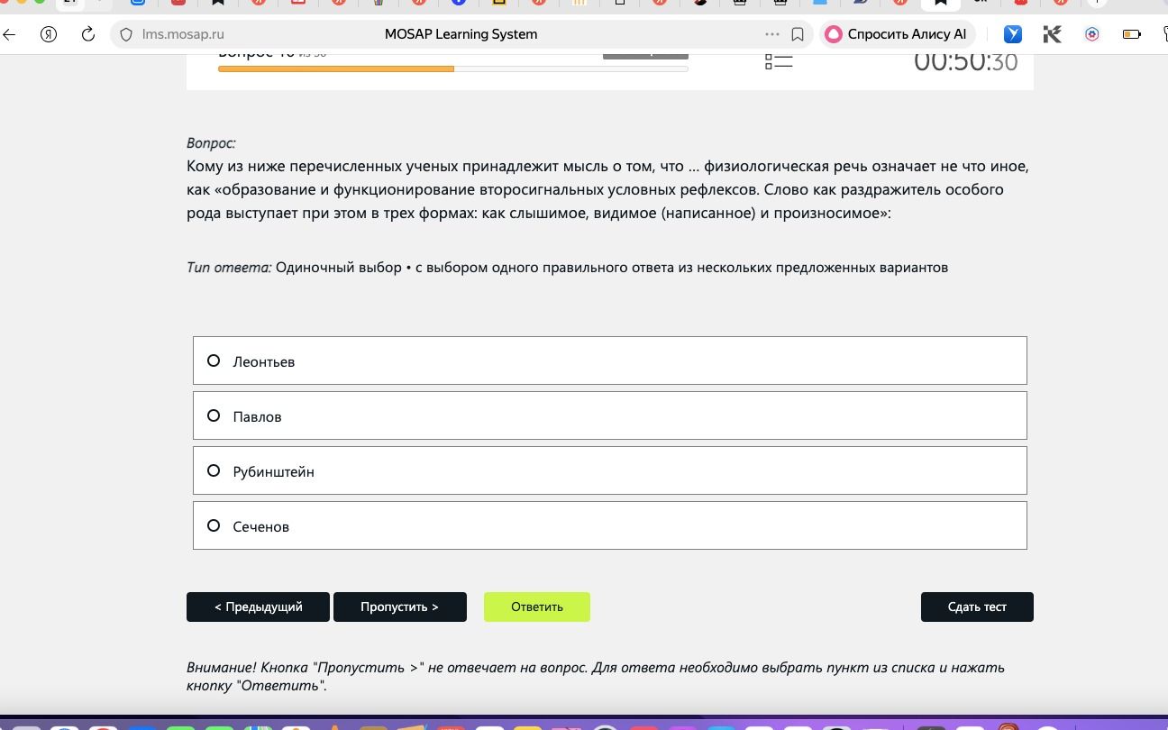Click the countdown timer display

pos(965,61)
